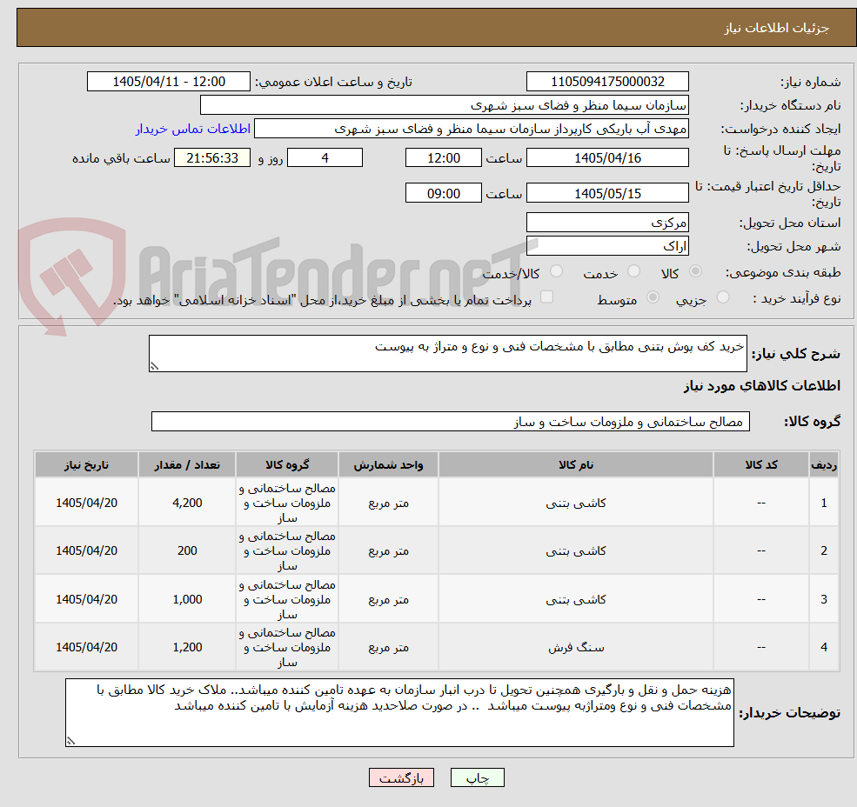The width and height of the screenshot is (857, 807).
Task: Click the طبقه بندی موضوعی label
Action: click(783, 272)
